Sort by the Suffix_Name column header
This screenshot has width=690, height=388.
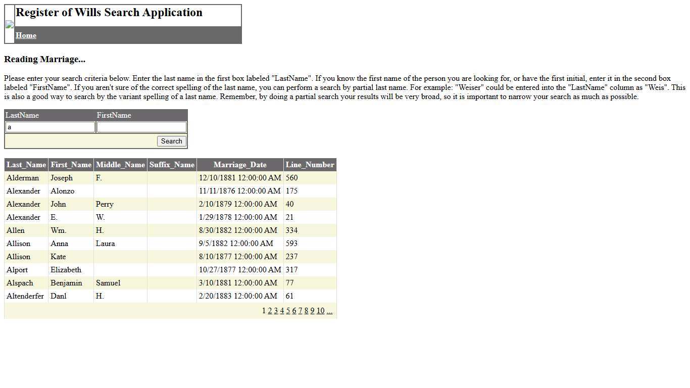(x=172, y=164)
